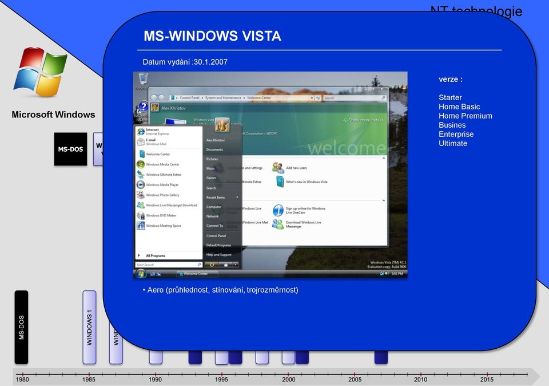Click the address bar refresh button

point(318,98)
